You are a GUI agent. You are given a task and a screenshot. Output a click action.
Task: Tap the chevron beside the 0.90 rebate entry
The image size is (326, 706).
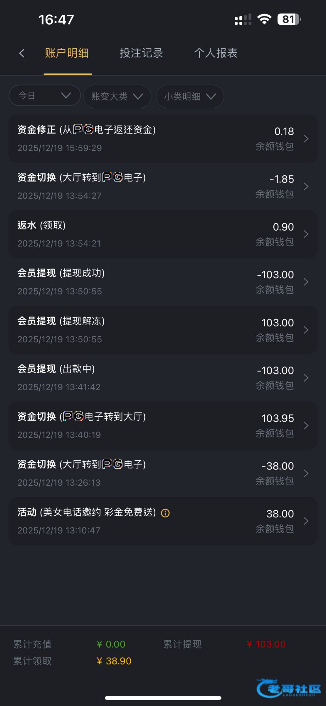click(x=306, y=234)
